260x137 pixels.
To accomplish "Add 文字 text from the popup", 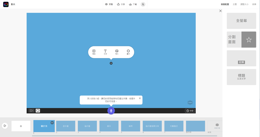I will coord(105,52).
